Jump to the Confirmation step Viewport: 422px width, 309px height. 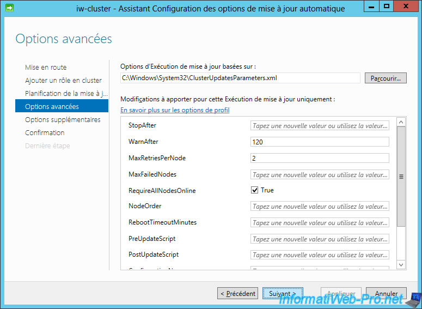(45, 132)
